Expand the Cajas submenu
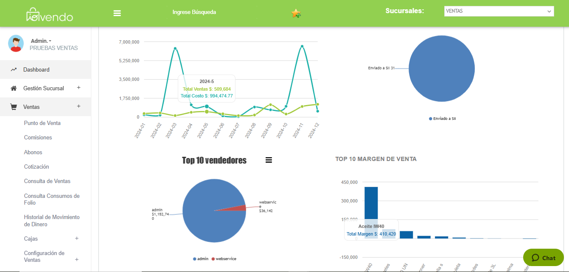Screen dimensions: 569x272 click(x=77, y=239)
